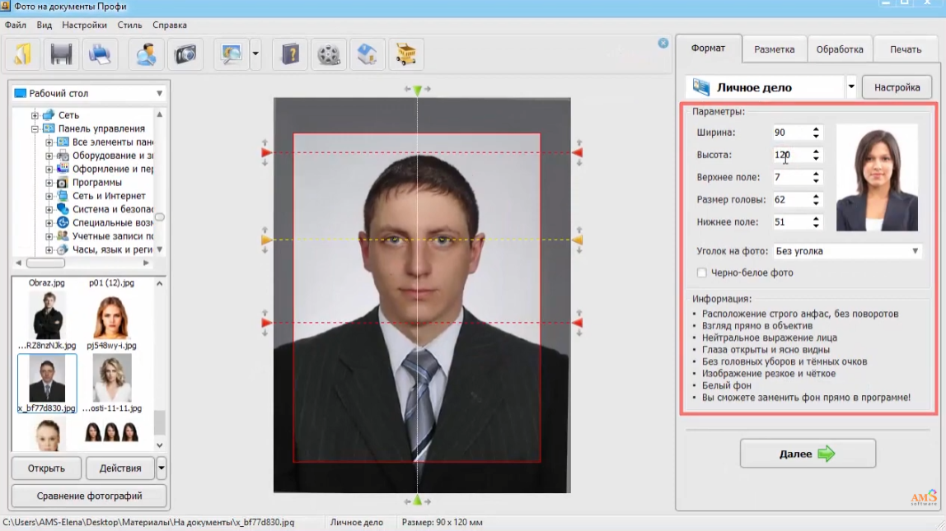This screenshot has height=531, width=946.
Task: Open the Настройки menu
Action: tap(84, 26)
